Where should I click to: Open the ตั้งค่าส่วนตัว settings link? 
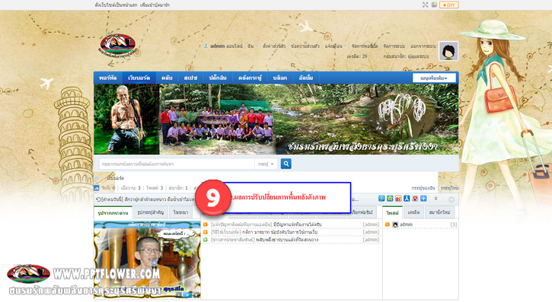point(274,46)
